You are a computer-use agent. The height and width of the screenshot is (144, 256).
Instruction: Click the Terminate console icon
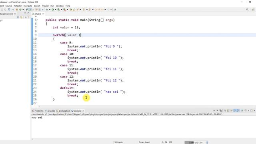tap(214, 110)
